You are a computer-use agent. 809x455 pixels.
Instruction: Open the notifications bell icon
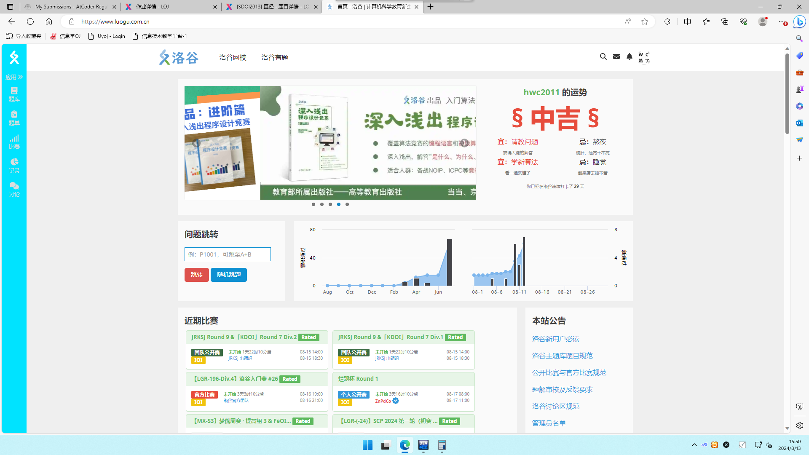629,56
